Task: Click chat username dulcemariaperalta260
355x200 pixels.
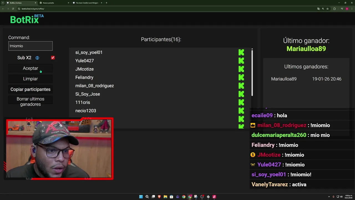Action: [279, 135]
